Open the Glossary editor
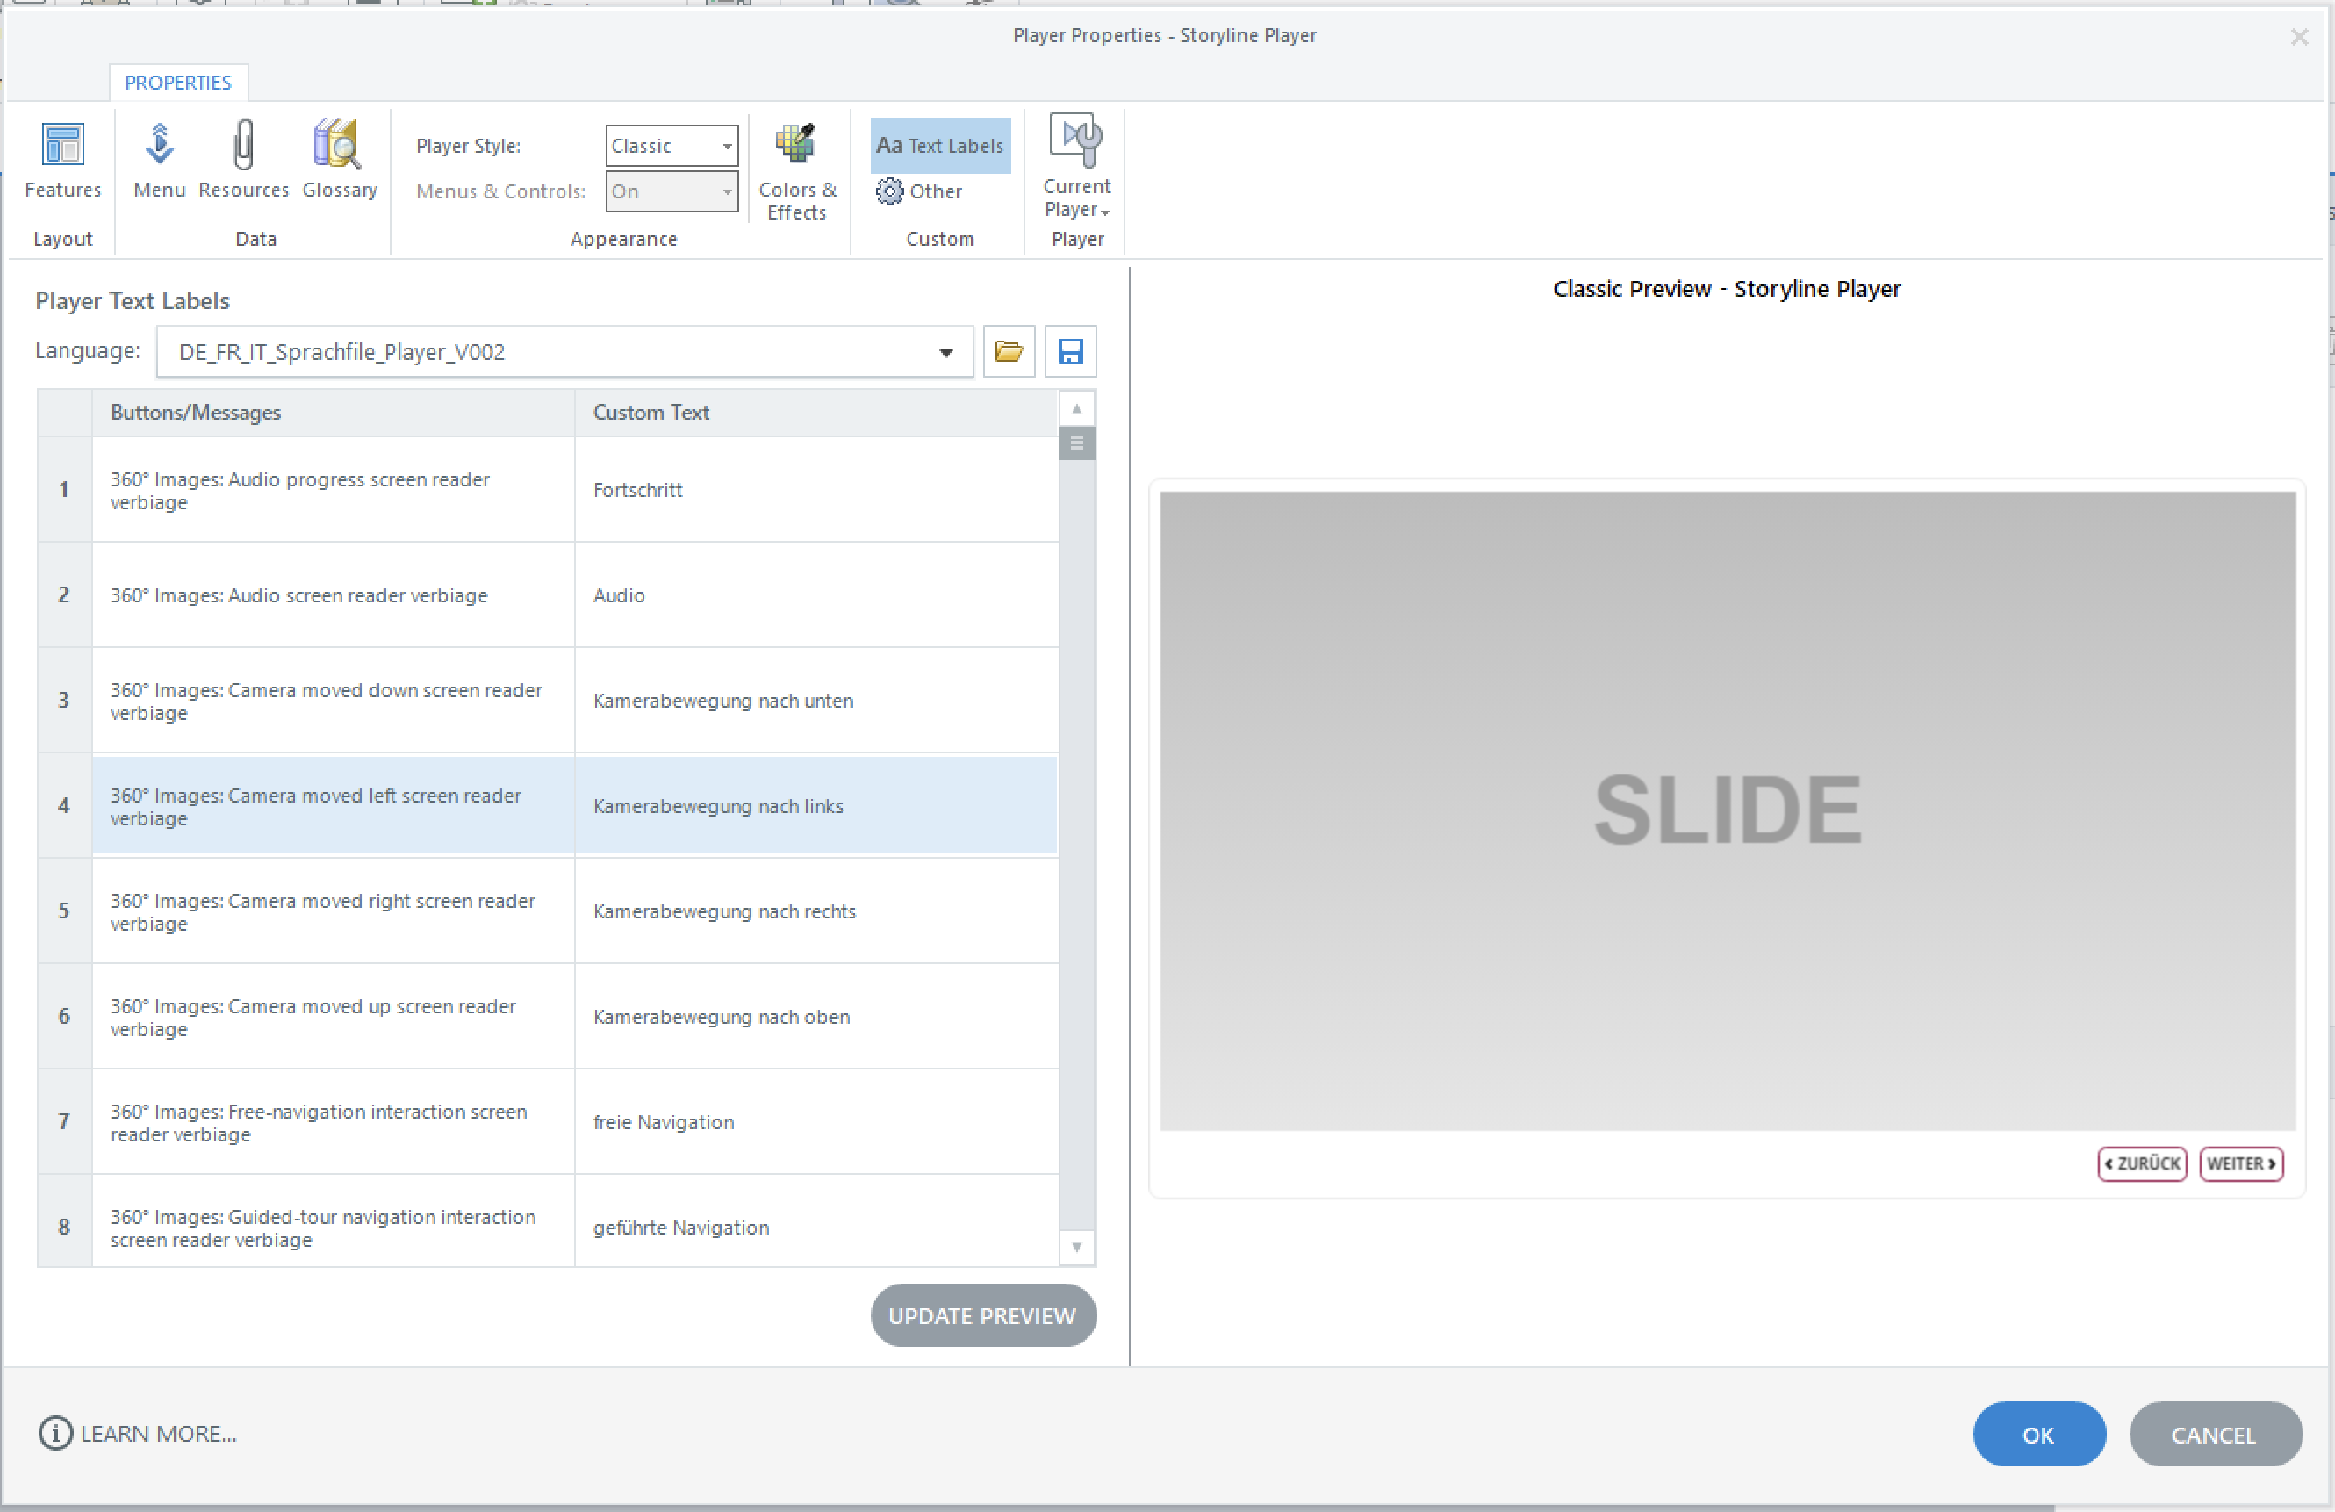2335x1512 pixels. (340, 160)
